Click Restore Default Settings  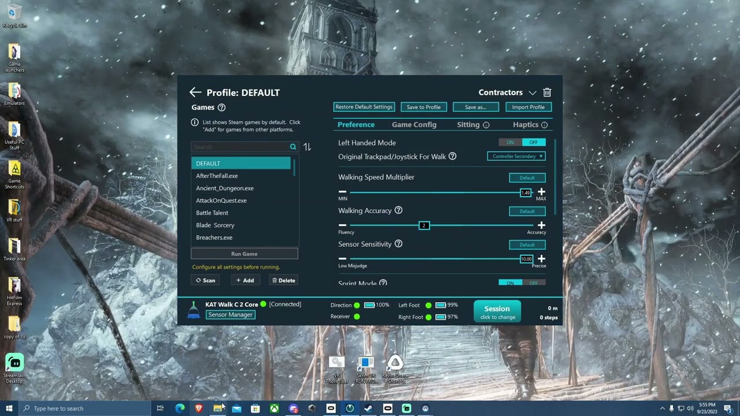click(x=364, y=107)
